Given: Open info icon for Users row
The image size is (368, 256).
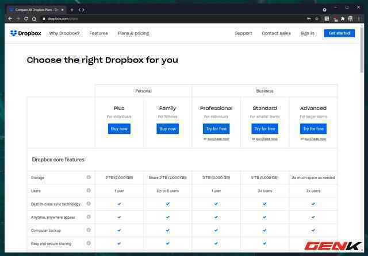Looking at the screenshot, I should click(x=89, y=191).
